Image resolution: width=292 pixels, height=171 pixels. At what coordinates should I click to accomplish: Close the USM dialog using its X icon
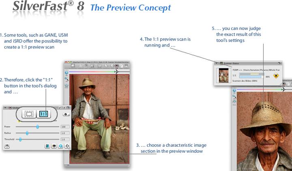click(64, 108)
